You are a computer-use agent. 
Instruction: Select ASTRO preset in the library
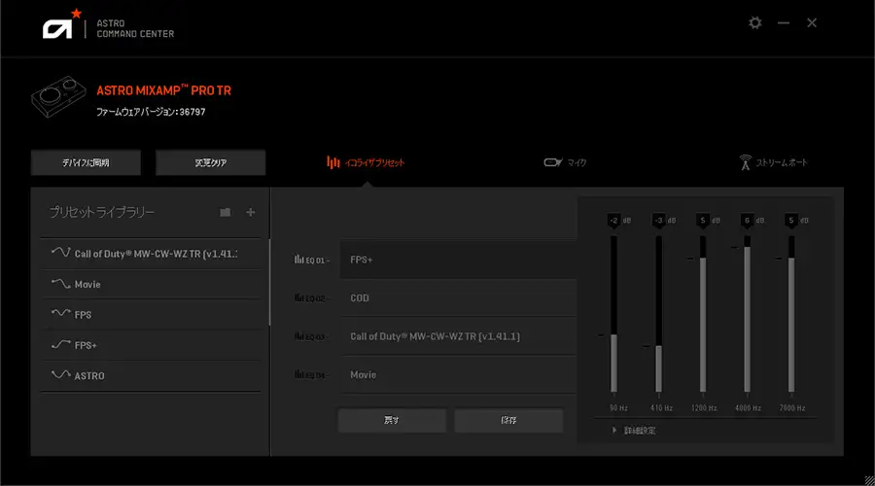pos(151,375)
